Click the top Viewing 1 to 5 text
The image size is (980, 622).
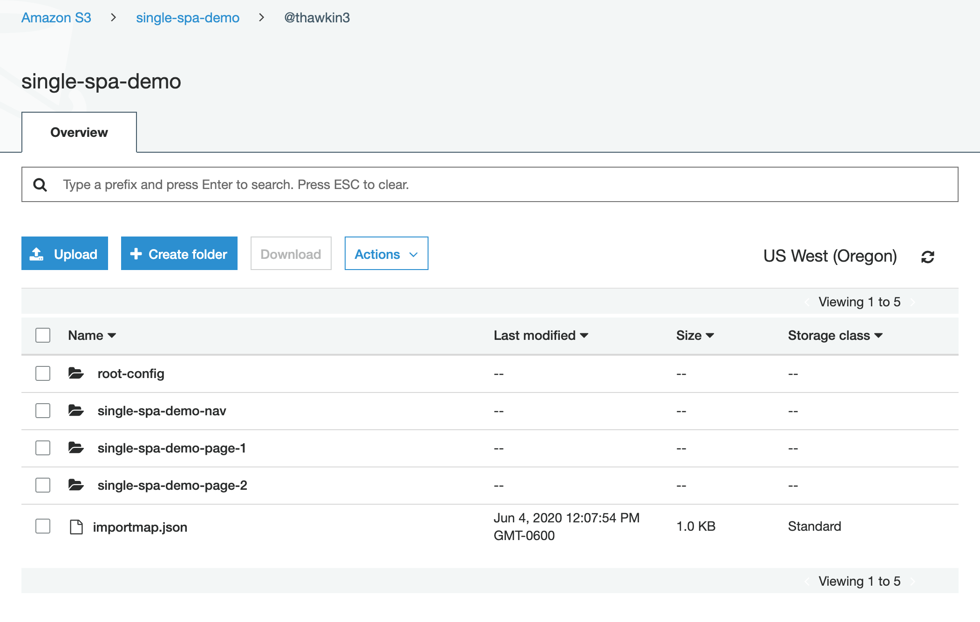(859, 302)
